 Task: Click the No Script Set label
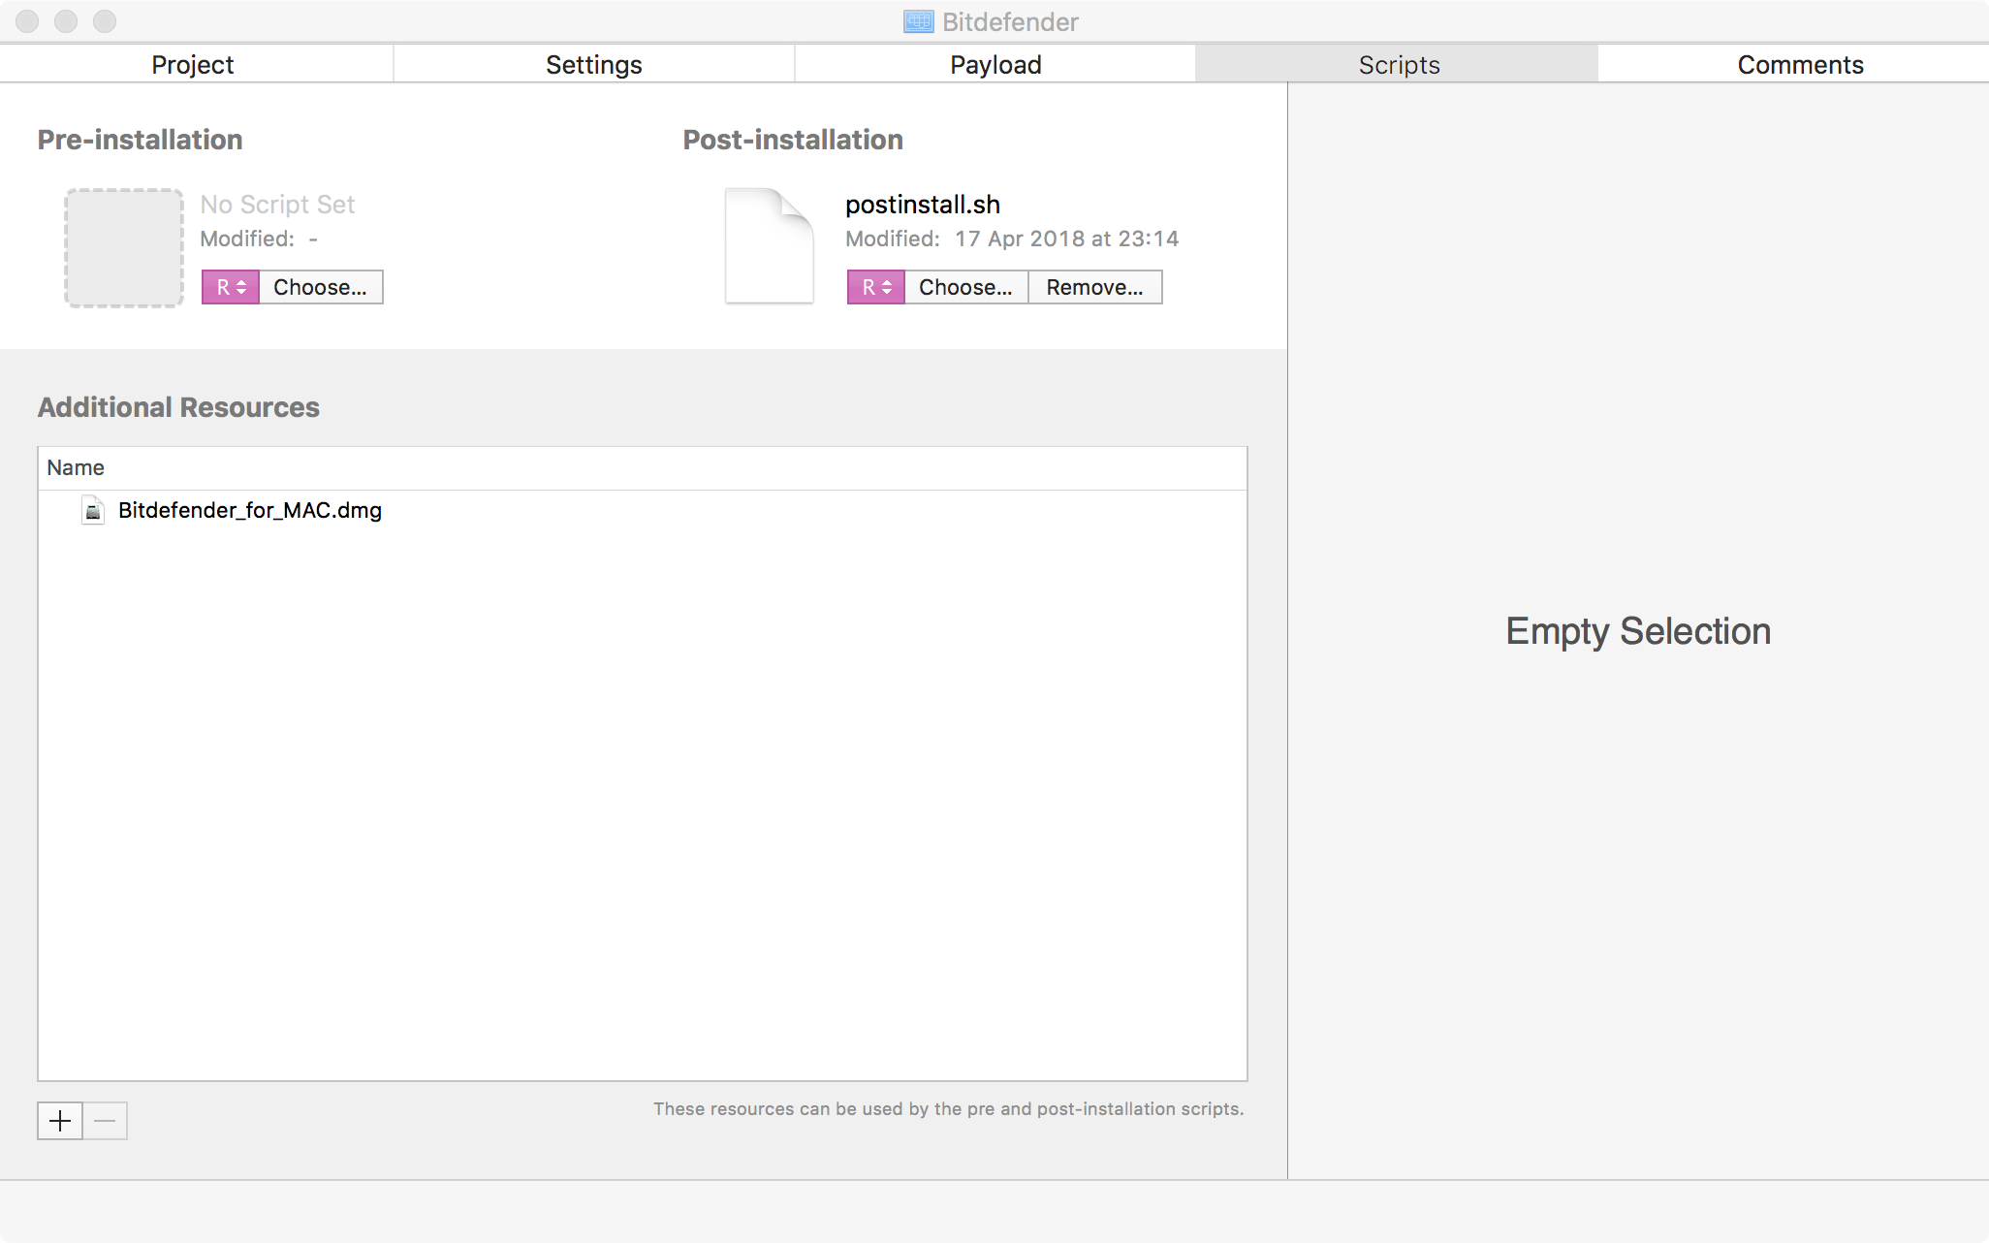coord(277,205)
